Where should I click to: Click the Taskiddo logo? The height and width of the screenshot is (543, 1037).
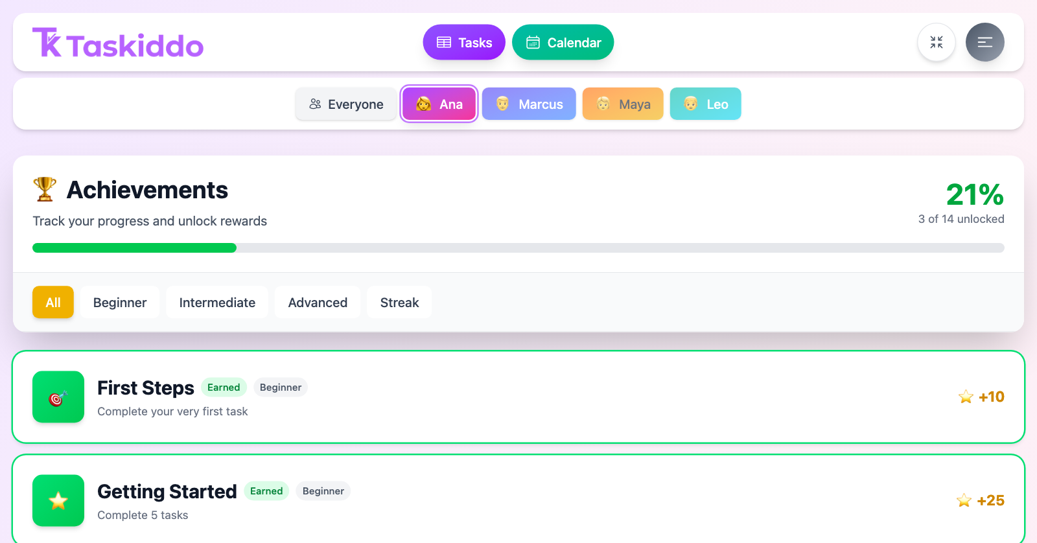click(x=118, y=43)
